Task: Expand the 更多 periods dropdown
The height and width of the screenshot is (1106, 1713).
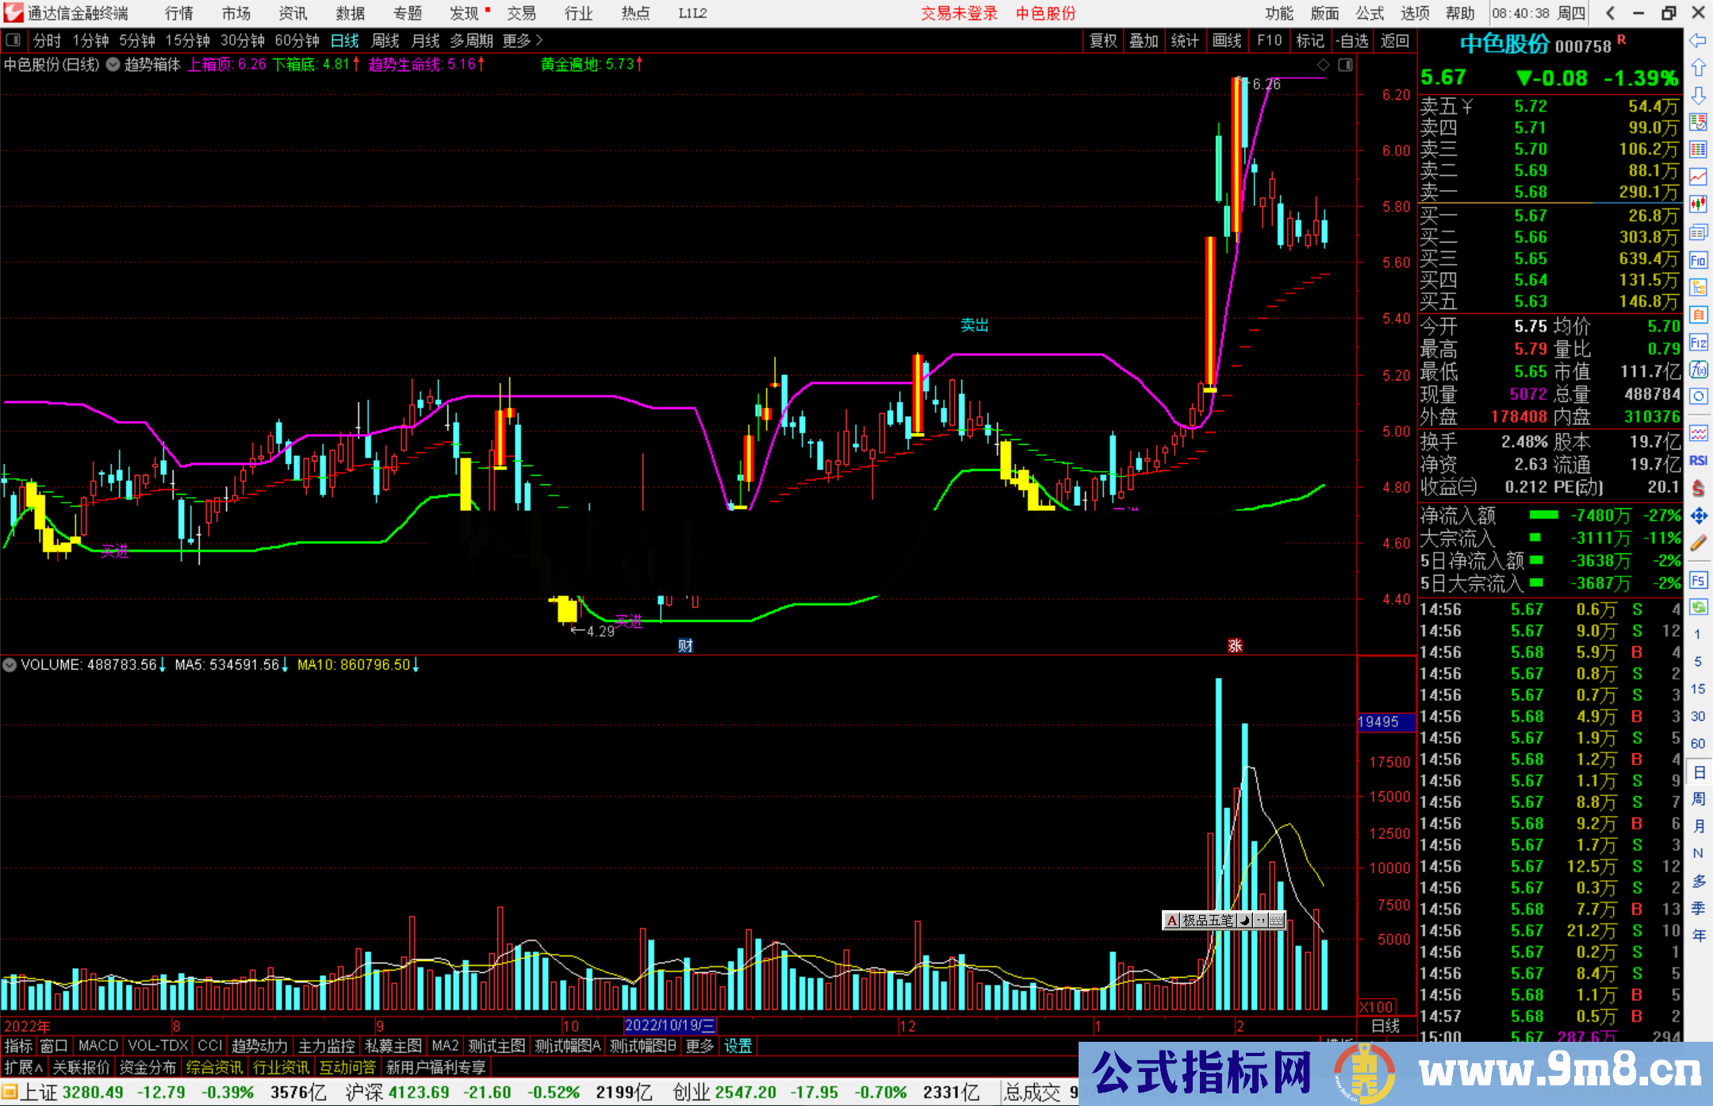Action: pyautogui.click(x=523, y=40)
